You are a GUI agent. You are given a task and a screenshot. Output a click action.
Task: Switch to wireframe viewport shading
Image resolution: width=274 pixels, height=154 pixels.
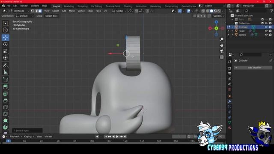coord(208,11)
